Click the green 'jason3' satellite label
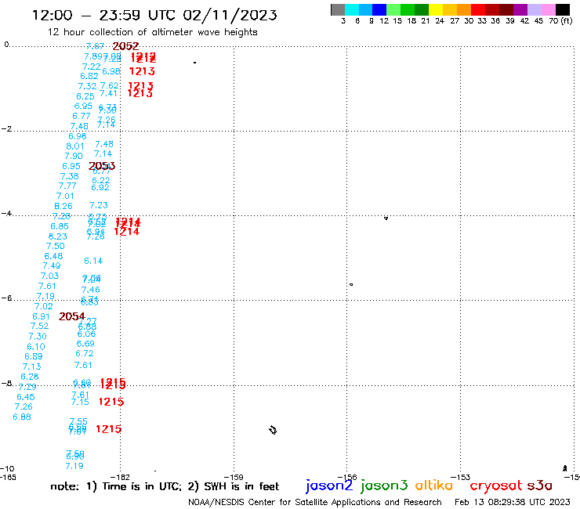Image resolution: width=580 pixels, height=509 pixels. pyautogui.click(x=384, y=486)
